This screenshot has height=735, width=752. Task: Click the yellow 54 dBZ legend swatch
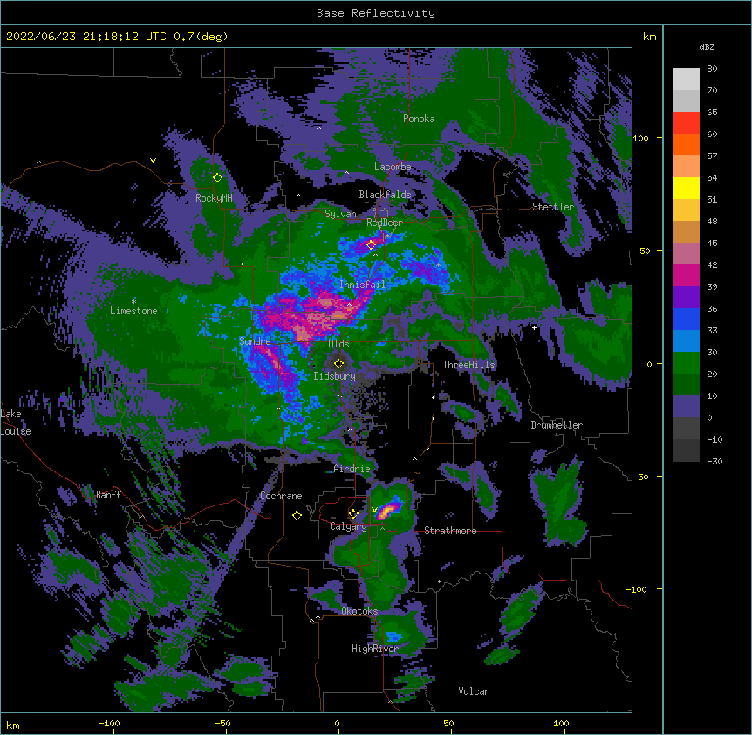pos(686,188)
